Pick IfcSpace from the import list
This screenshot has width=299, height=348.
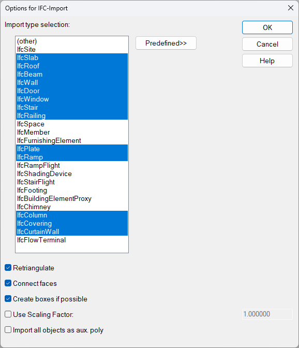pyautogui.click(x=72, y=124)
